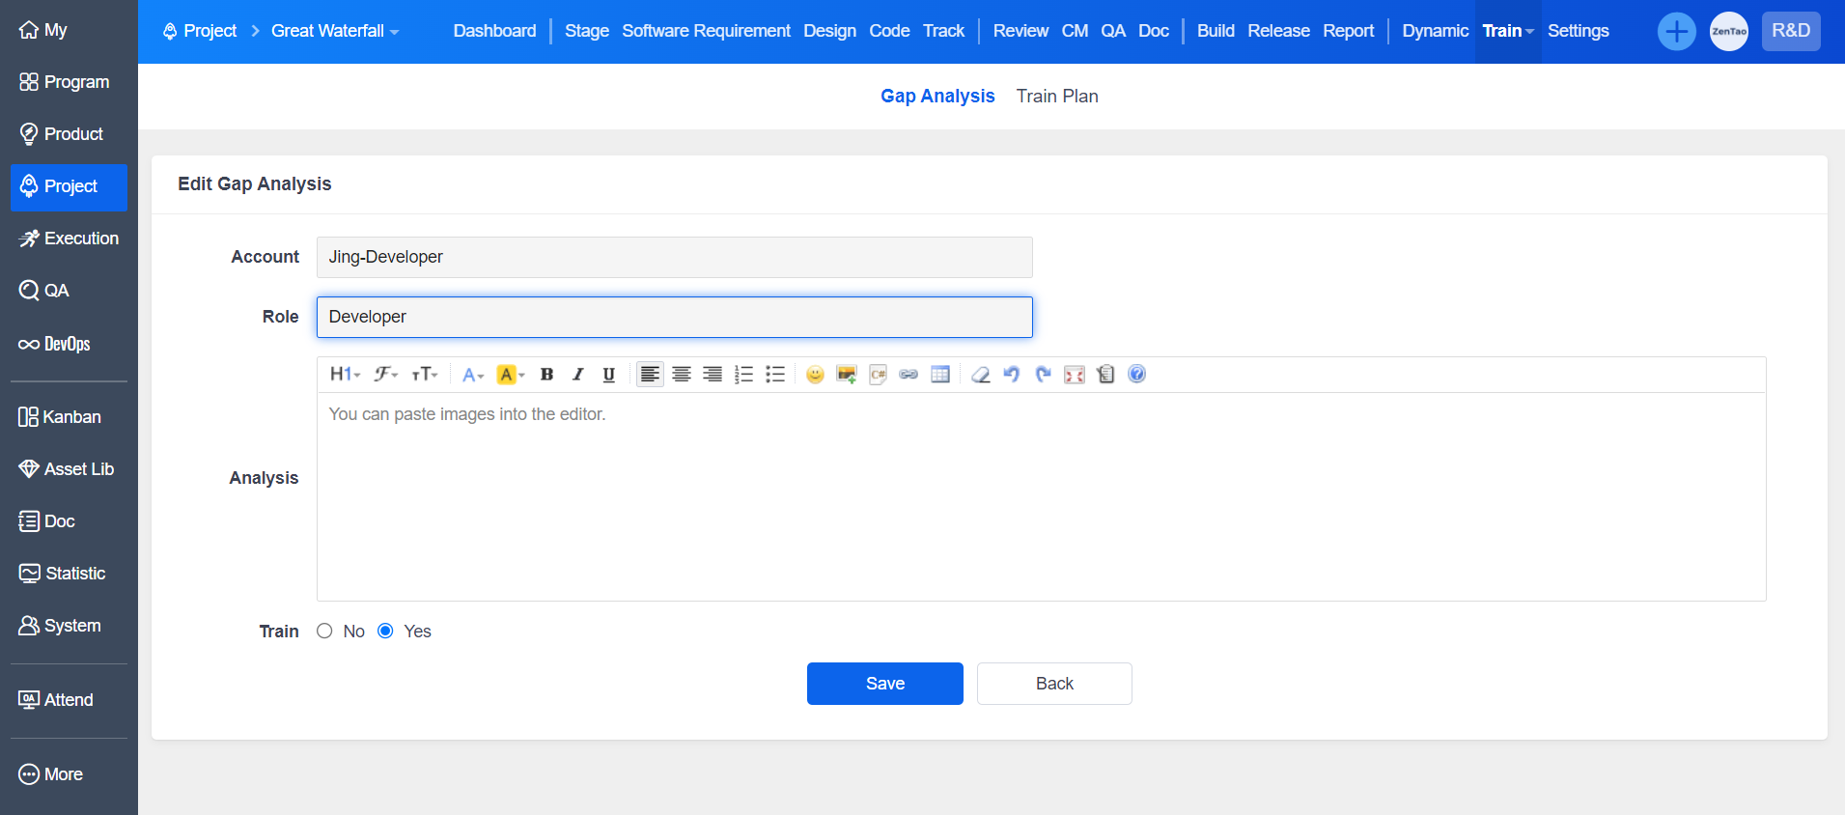Toggle fullscreen editor mode

coord(1075,375)
